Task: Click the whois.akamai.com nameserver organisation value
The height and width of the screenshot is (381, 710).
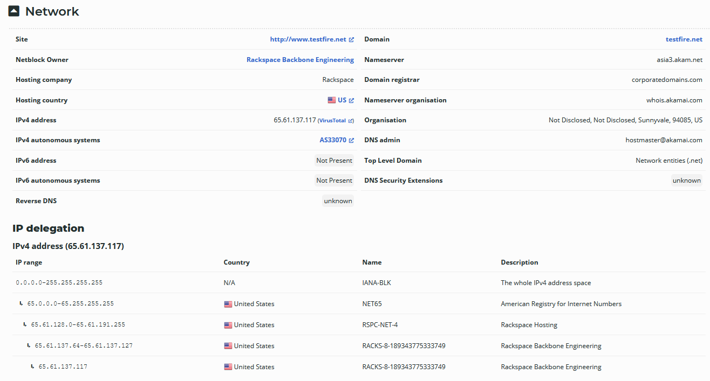Action: (x=674, y=100)
